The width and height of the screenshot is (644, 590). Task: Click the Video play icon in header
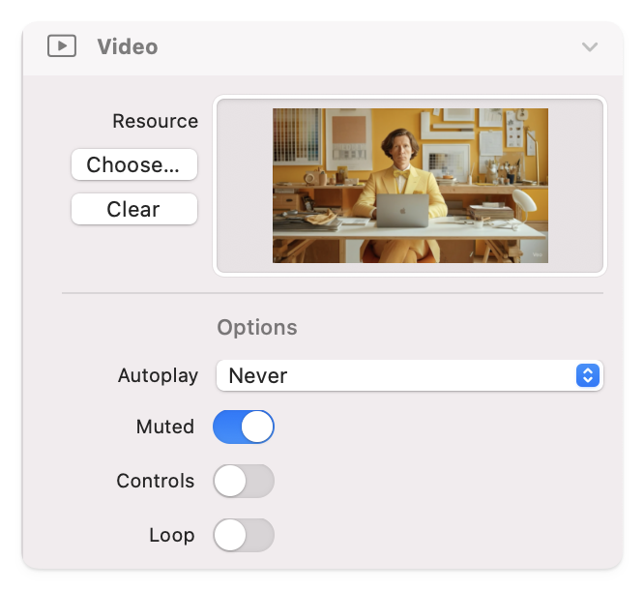62,46
